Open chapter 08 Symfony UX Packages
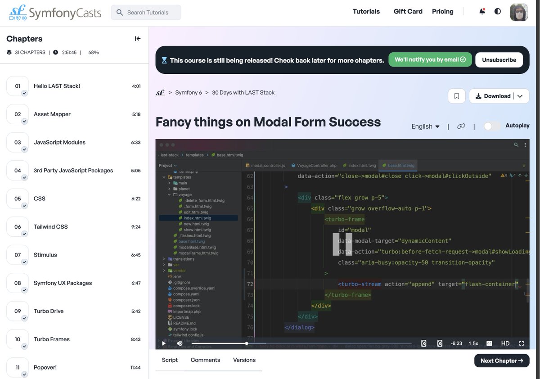Image resolution: width=540 pixels, height=379 pixels. click(74, 283)
